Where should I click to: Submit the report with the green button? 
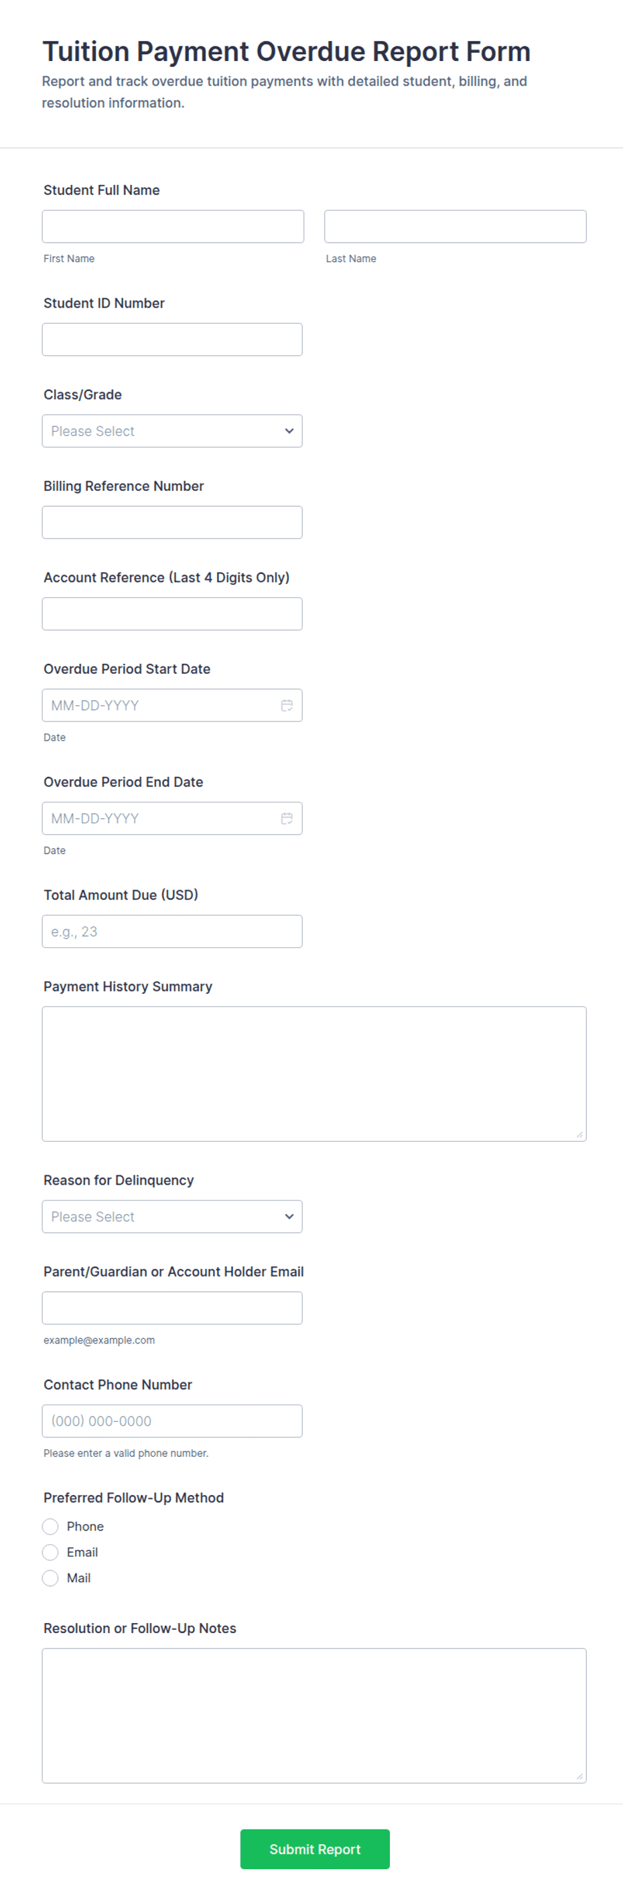click(x=316, y=1849)
